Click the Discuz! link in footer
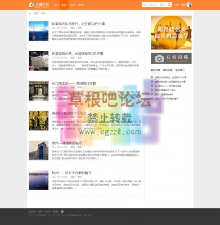 43,215
